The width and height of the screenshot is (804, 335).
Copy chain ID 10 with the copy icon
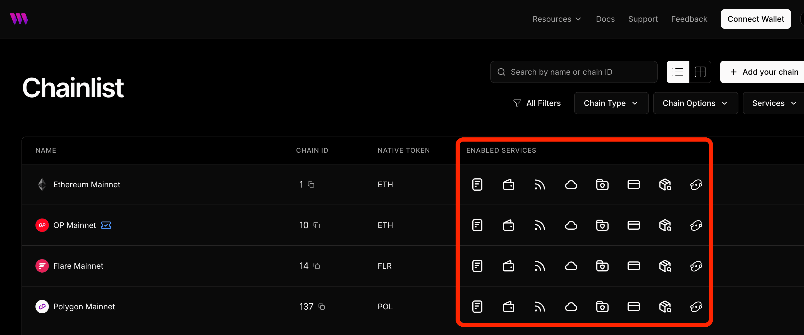pyautogui.click(x=317, y=225)
